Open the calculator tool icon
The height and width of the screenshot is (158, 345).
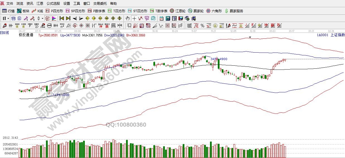[168, 19]
